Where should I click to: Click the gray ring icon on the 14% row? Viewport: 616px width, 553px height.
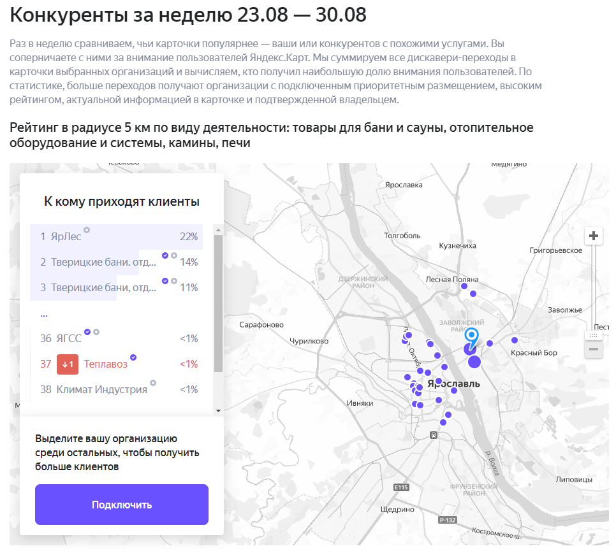point(174,255)
